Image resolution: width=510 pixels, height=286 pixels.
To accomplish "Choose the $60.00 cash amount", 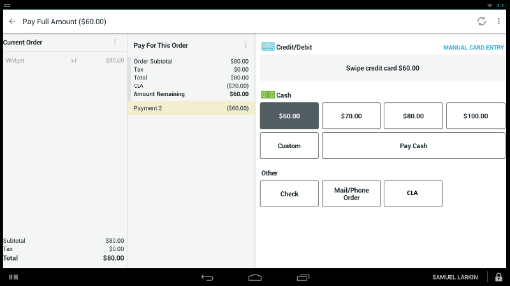I will (289, 116).
